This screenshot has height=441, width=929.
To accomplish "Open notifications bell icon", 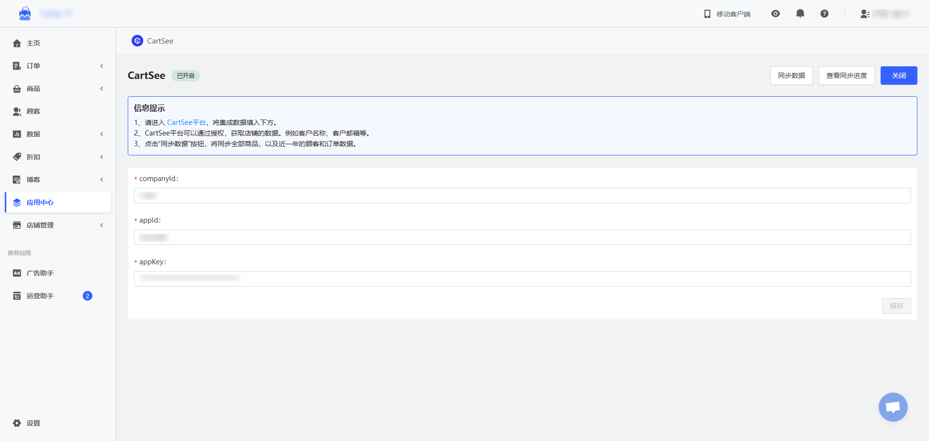I will [x=800, y=14].
